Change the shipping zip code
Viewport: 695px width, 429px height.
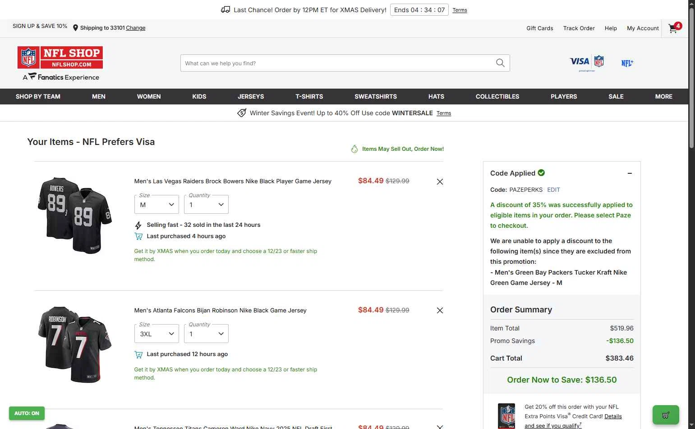click(136, 28)
